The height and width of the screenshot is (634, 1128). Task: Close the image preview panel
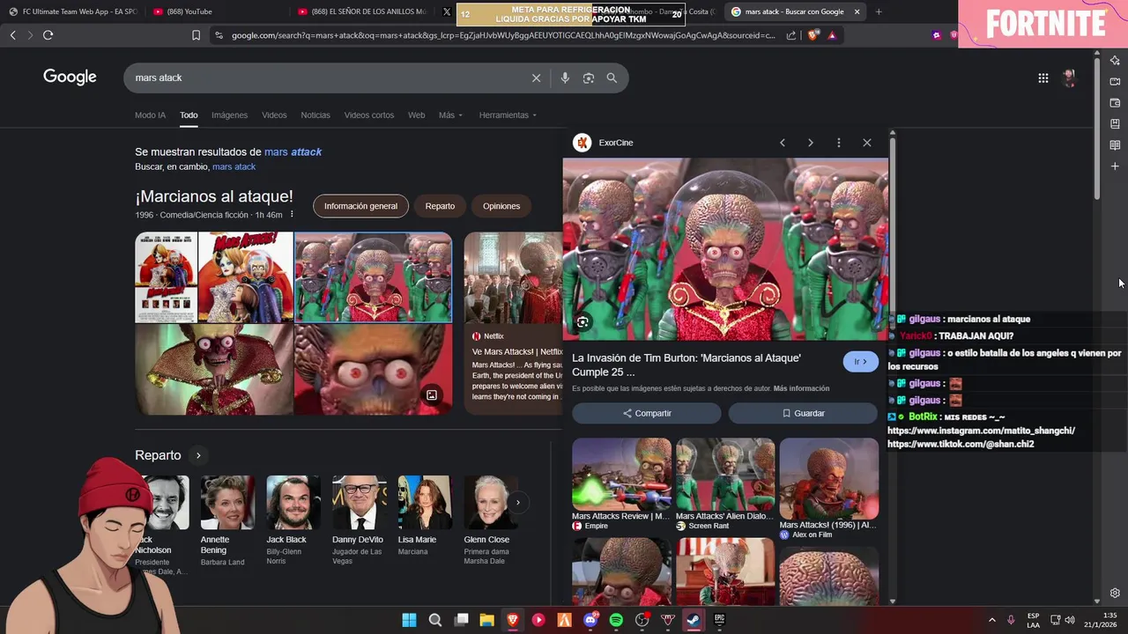(867, 143)
